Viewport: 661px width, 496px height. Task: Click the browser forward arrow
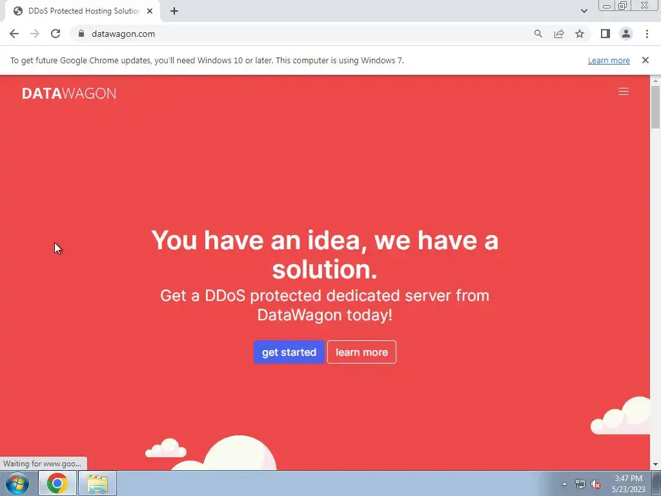click(x=35, y=34)
